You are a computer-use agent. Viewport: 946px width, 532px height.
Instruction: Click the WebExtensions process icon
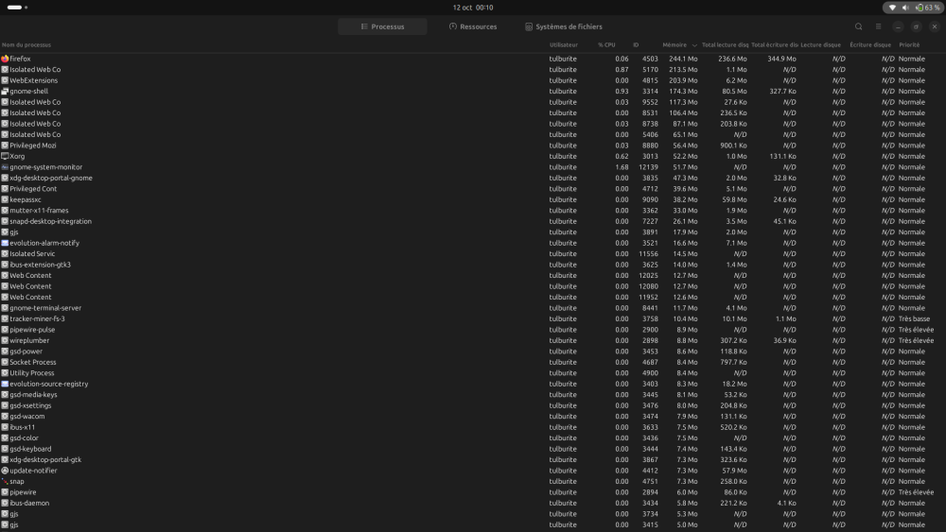click(x=5, y=80)
